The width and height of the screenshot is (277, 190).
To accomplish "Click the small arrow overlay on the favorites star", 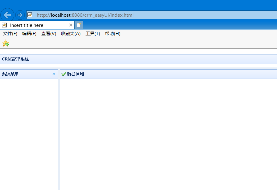I will [7, 45].
